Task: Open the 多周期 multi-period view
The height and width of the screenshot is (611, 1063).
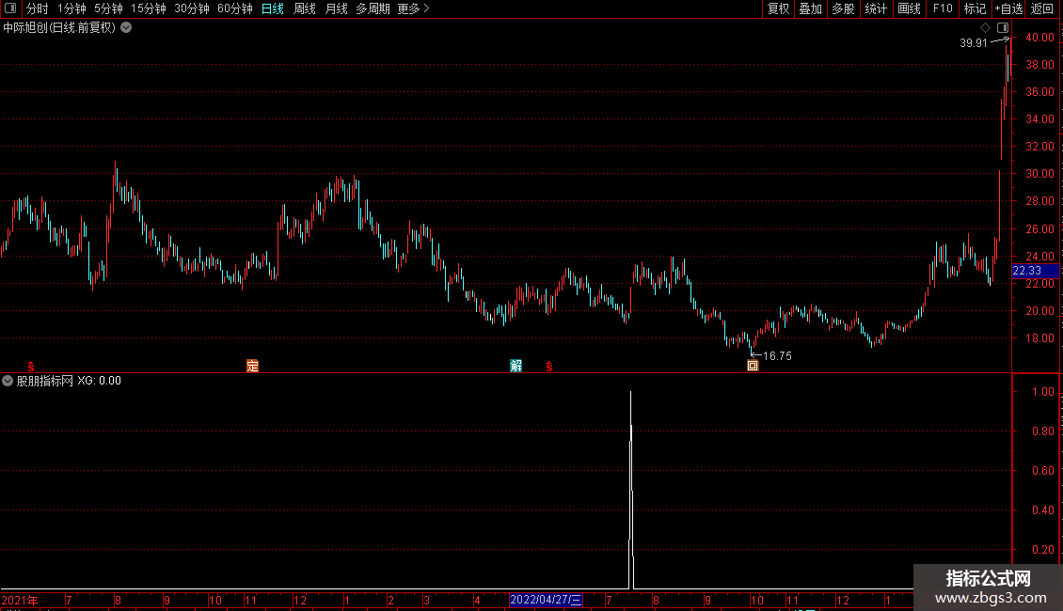Action: pos(373,8)
